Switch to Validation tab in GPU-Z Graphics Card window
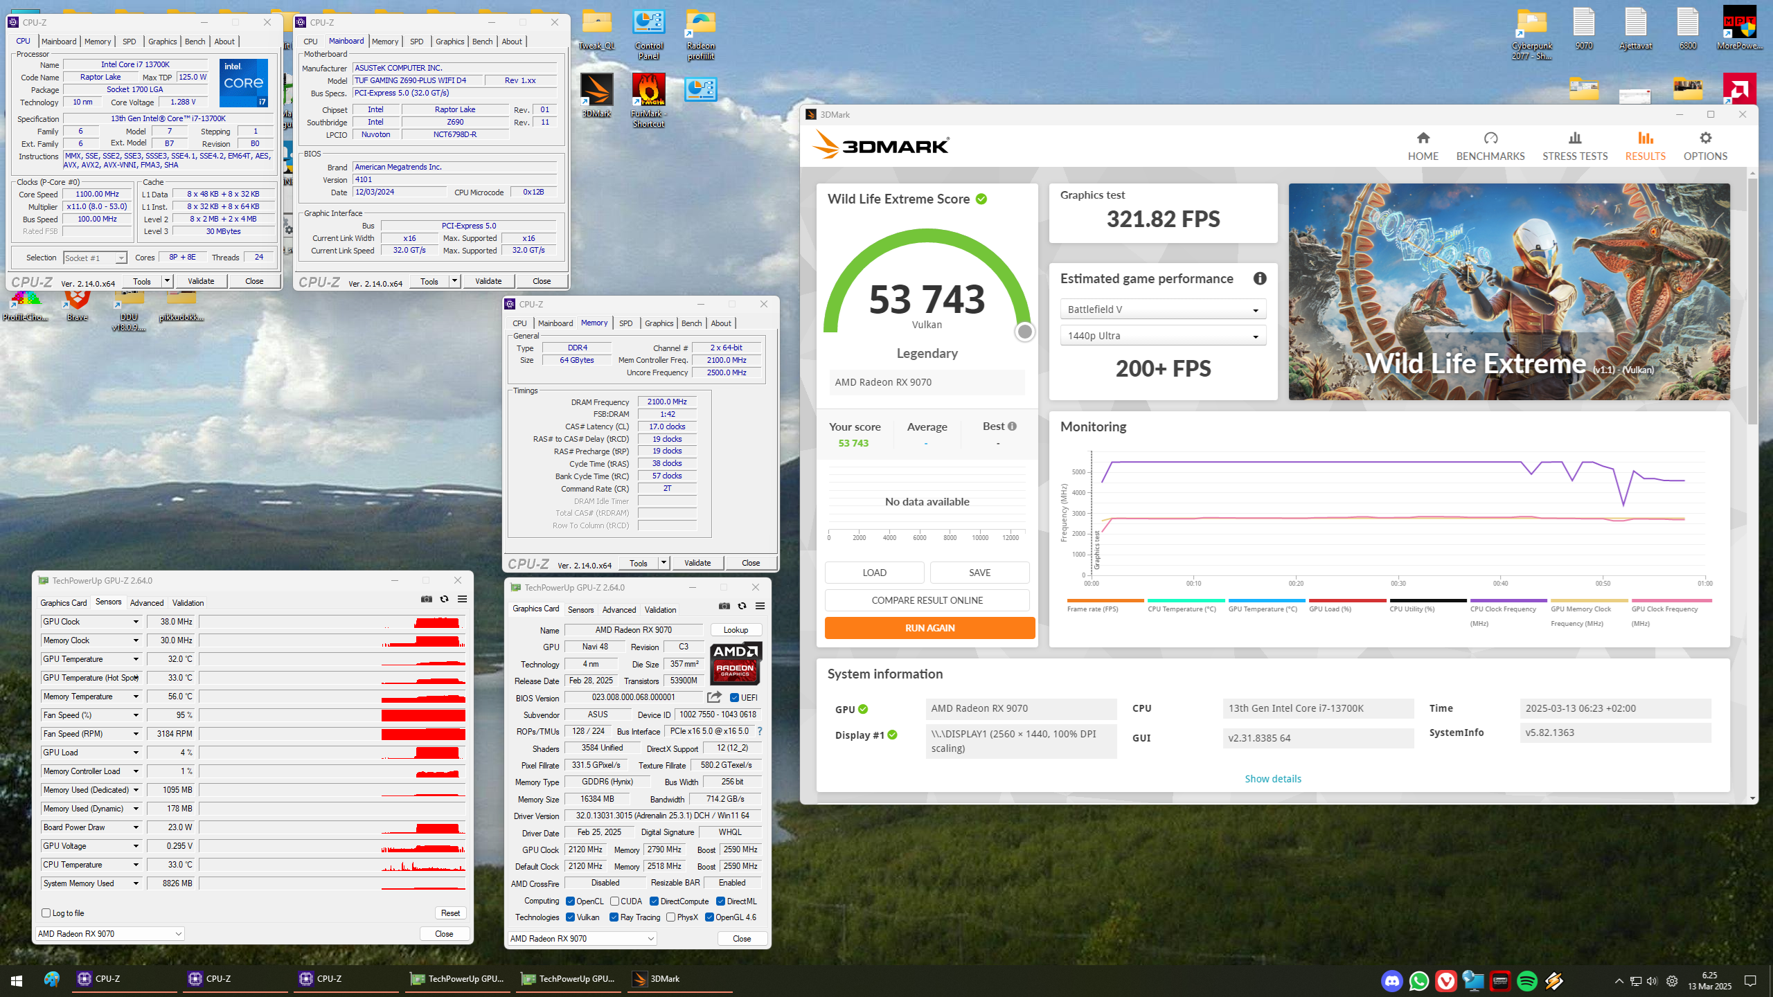Viewport: 1773px width, 997px height. [x=660, y=609]
